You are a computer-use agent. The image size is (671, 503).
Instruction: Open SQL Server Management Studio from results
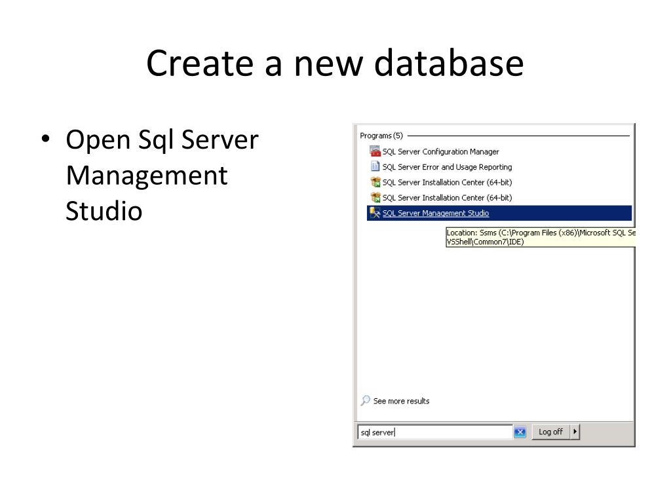pos(499,213)
